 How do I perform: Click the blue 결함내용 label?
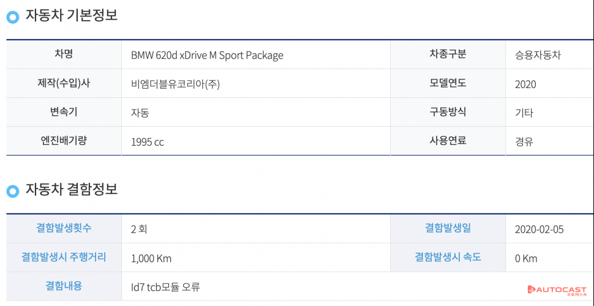(x=64, y=286)
